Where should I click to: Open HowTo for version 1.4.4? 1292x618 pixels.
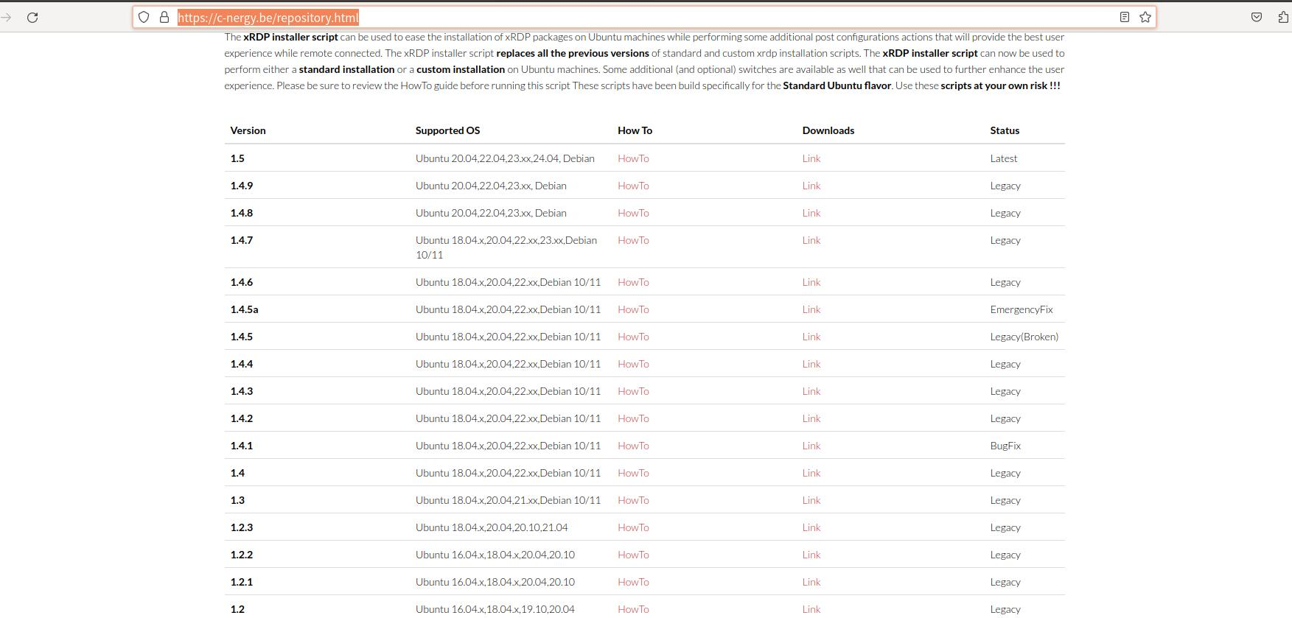click(x=633, y=364)
